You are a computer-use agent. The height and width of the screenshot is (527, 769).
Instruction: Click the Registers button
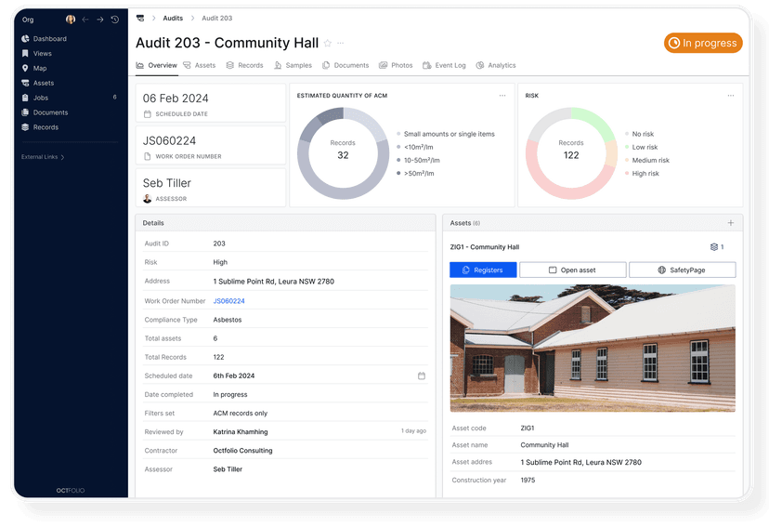coord(483,270)
